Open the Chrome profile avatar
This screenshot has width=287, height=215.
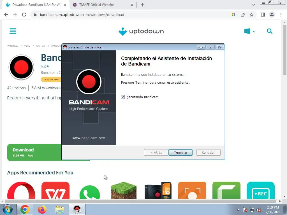pyautogui.click(x=272, y=15)
